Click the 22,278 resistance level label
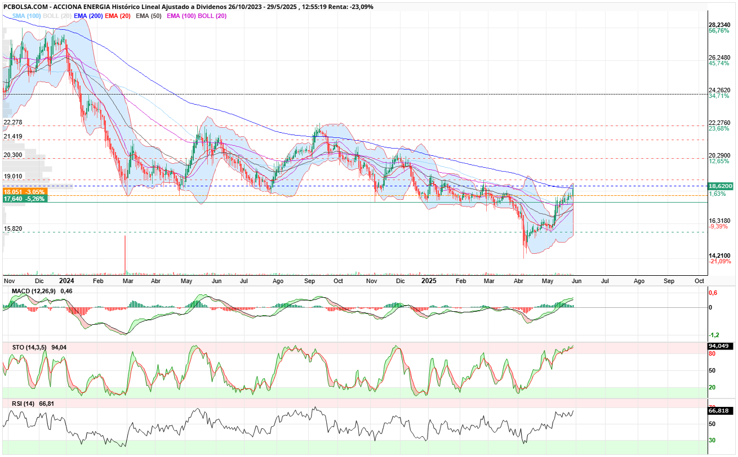The height and width of the screenshot is (457, 738). point(13,122)
